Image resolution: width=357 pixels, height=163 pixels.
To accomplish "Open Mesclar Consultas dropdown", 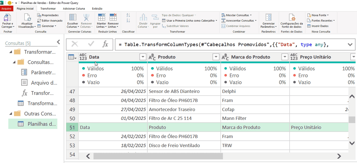I will 238,15.
